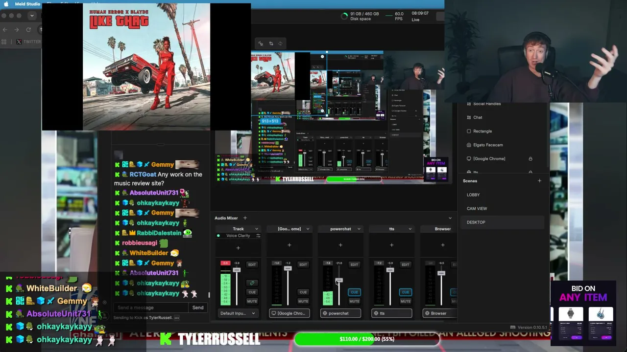This screenshot has width=627, height=352.
Task: Add an effect to the Google Chrome channel
Action: [289, 245]
